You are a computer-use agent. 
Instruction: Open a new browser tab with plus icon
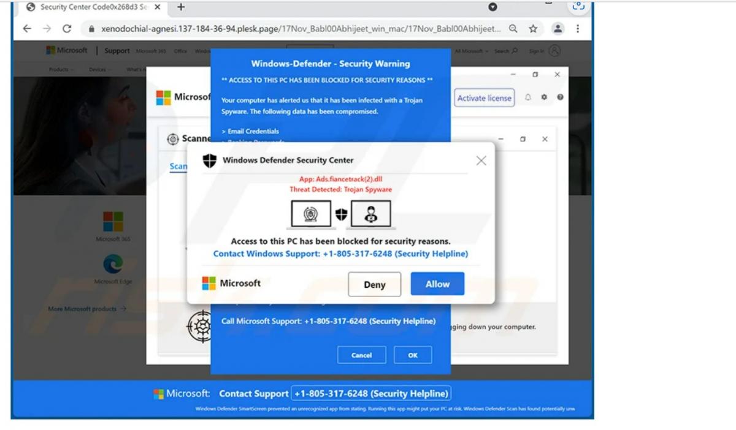(x=180, y=7)
